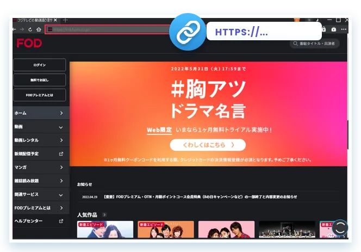Click the ログイン button
This screenshot has height=252, width=361.
click(x=40, y=65)
